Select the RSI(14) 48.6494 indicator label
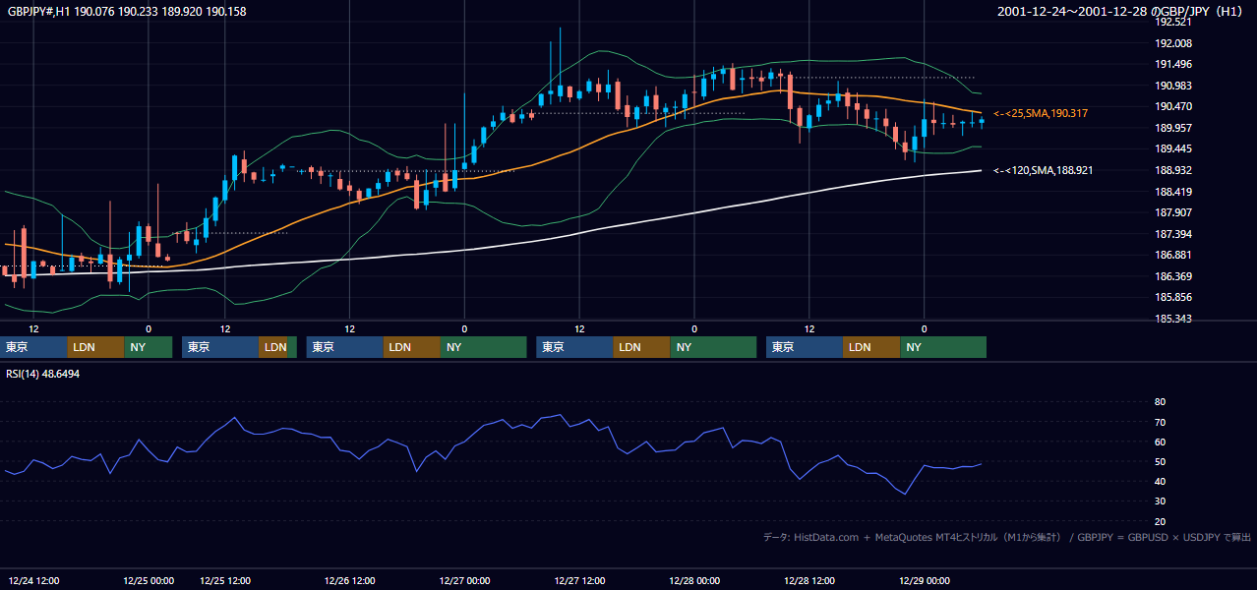1257x590 pixels. 43,375
